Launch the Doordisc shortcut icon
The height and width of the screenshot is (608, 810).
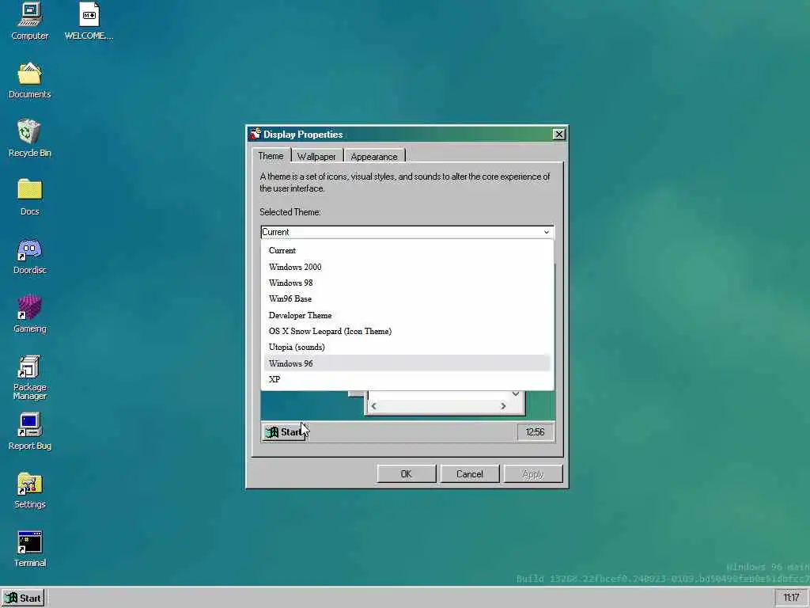[x=30, y=256]
